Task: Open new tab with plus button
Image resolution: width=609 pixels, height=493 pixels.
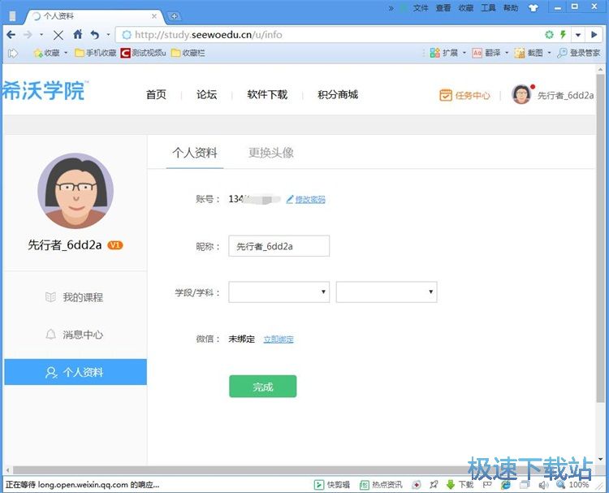Action: pyautogui.click(x=175, y=16)
